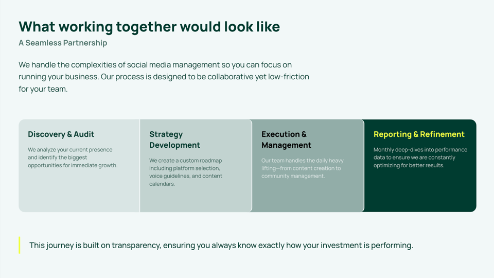The width and height of the screenshot is (494, 278).
Task: Click the words "for your team." in the intro paragraph
Action: (x=43, y=89)
